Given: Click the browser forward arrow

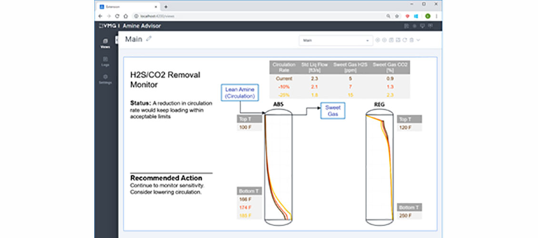Looking at the screenshot, I should pyautogui.click(x=109, y=16).
